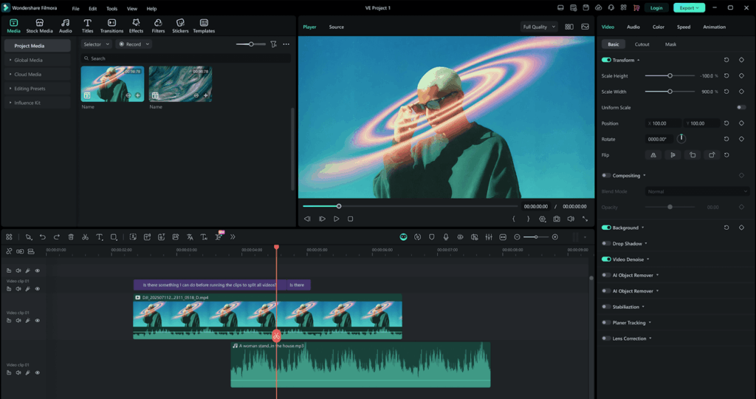
Task: Toggle the Transform switch off
Action: click(606, 60)
